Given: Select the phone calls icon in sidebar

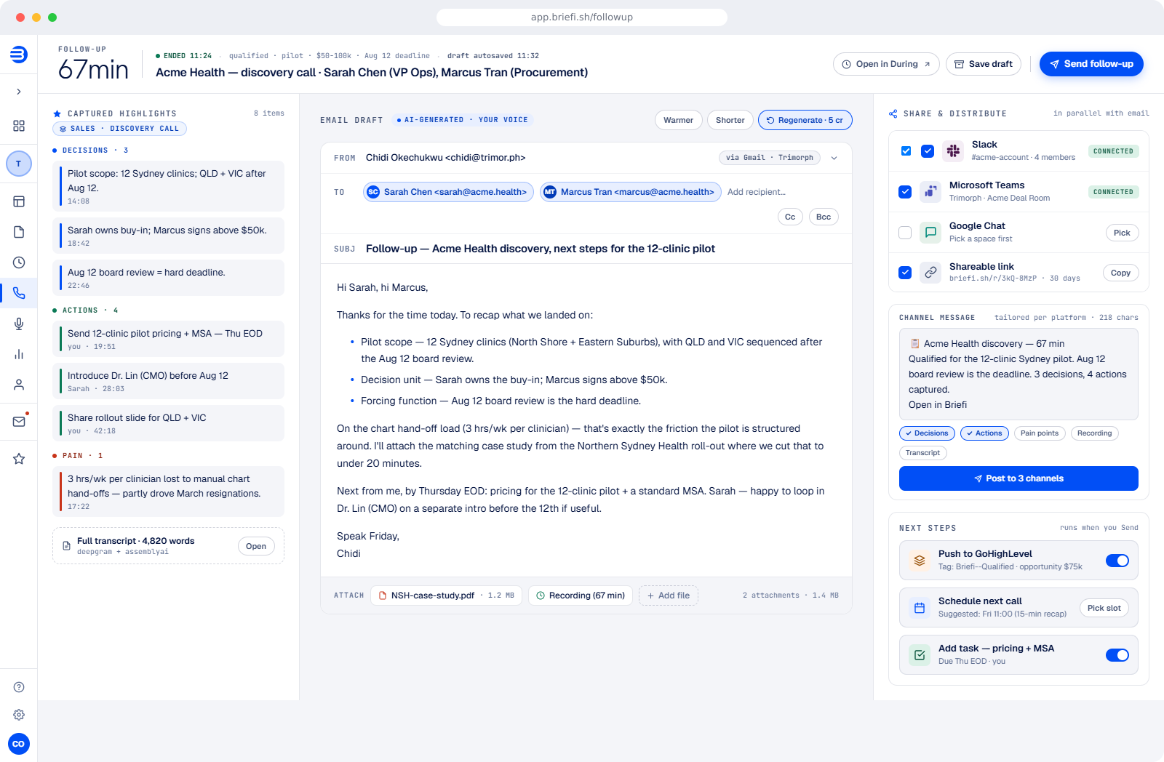Looking at the screenshot, I should [19, 293].
